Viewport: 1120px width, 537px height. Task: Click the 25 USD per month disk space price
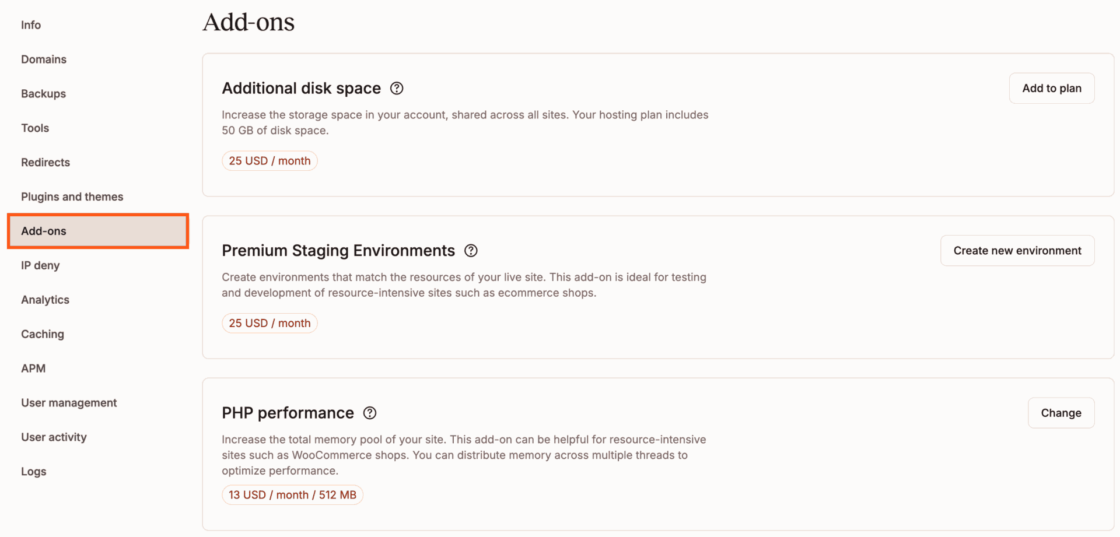[x=269, y=160]
